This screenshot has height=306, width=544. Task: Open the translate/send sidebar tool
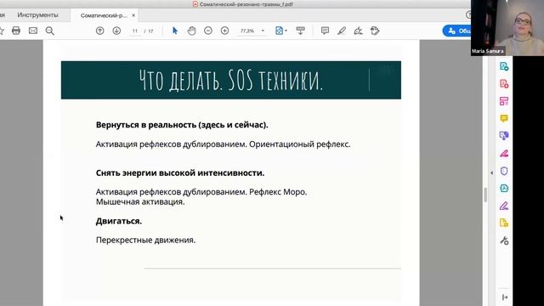(x=504, y=136)
